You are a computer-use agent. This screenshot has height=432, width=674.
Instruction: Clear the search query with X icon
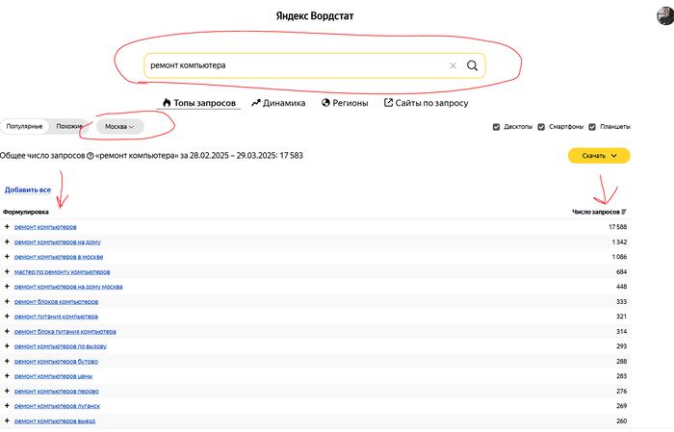(453, 65)
